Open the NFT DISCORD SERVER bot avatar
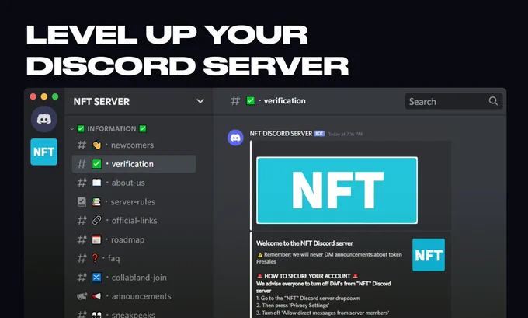The height and width of the screenshot is (318, 528). pos(235,138)
